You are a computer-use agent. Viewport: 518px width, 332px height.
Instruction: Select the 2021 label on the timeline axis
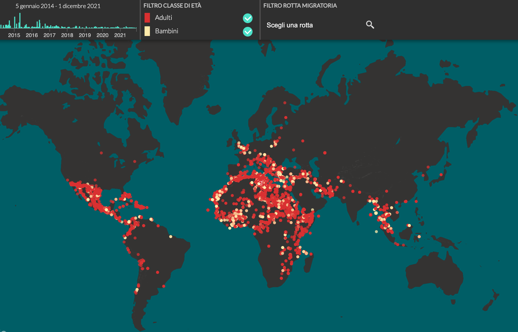[120, 35]
